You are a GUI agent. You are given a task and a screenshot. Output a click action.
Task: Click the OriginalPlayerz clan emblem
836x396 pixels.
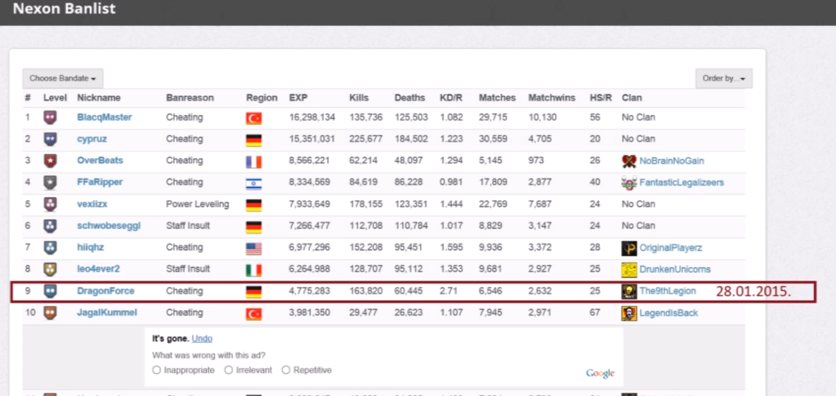point(629,248)
